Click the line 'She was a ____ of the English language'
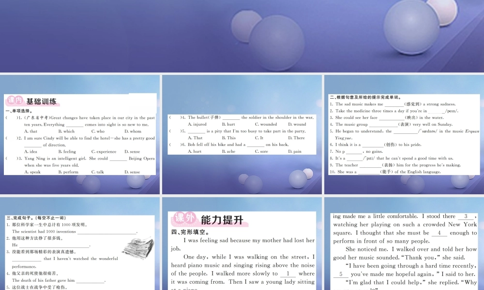The image size is (484, 290). pos(385,172)
